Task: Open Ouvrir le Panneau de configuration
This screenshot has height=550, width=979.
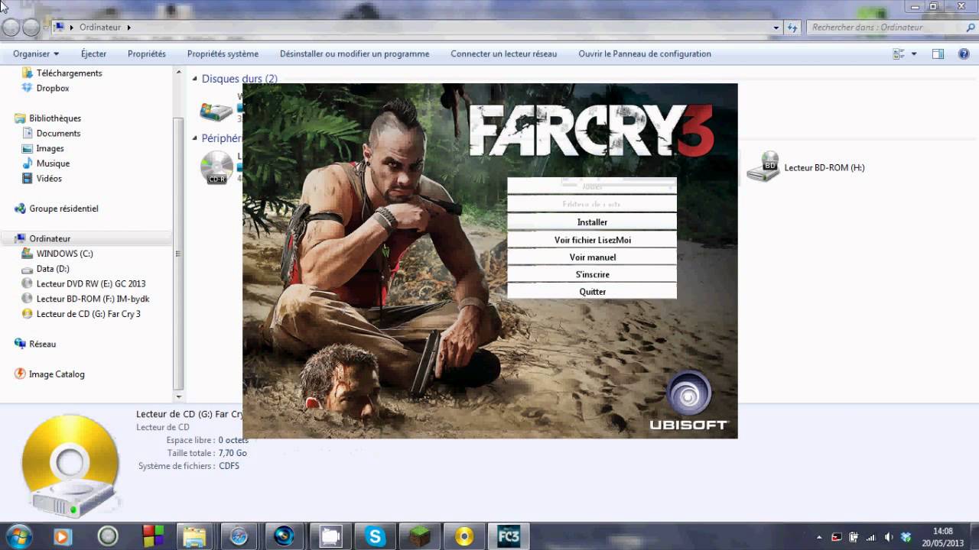Action: tap(645, 54)
